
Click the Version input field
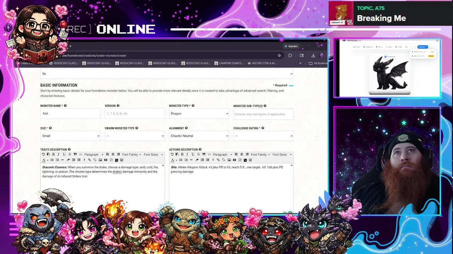click(x=134, y=114)
